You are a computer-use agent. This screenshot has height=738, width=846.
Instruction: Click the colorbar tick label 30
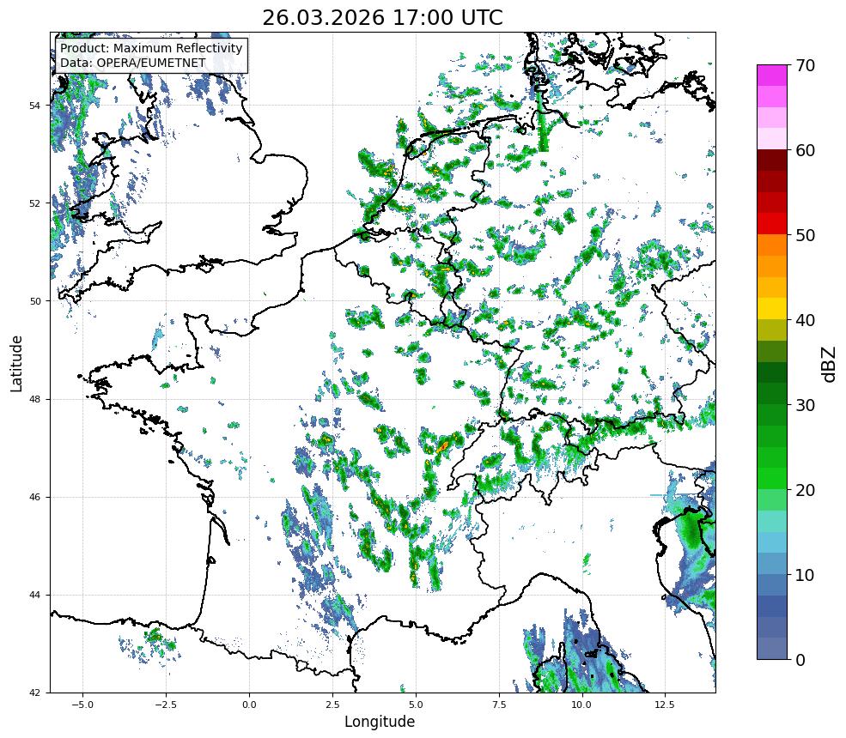tap(805, 405)
